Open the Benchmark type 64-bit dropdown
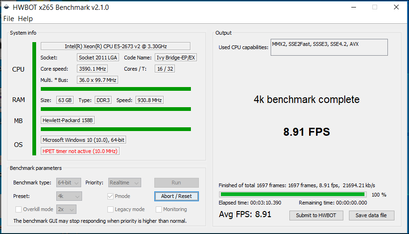The image size is (409, 234). click(x=68, y=183)
